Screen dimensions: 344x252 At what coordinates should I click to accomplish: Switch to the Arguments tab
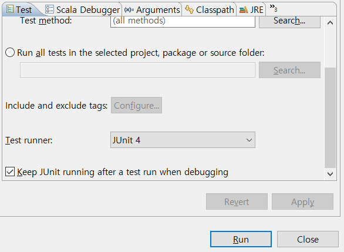point(152,9)
